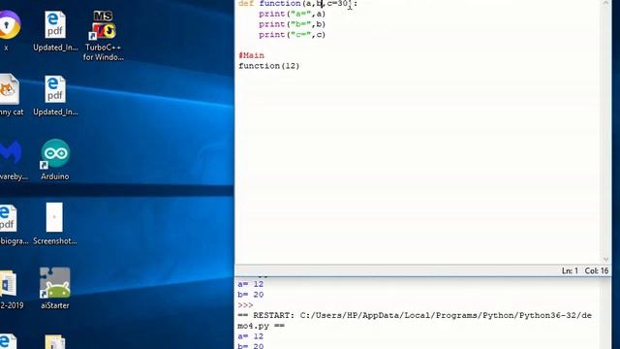Image resolution: width=620 pixels, height=349 pixels.
Task: Open the Updated_In... PDF above Arduino
Action: coord(55,96)
